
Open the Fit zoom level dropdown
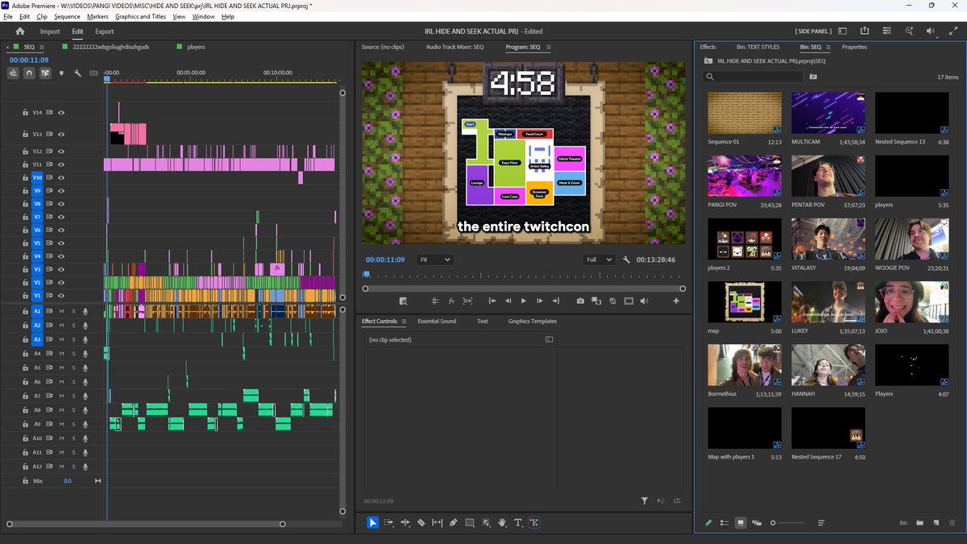(435, 260)
